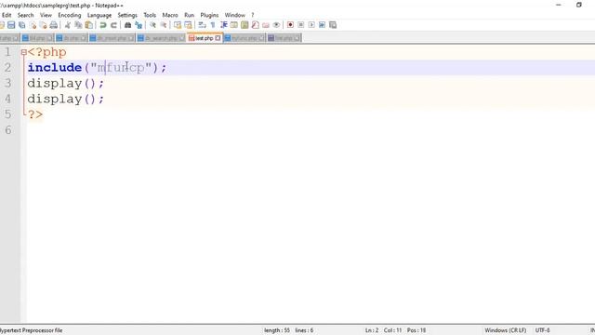Toggle the Function List icon
Viewport: 595px width, 335px height.
click(x=255, y=25)
